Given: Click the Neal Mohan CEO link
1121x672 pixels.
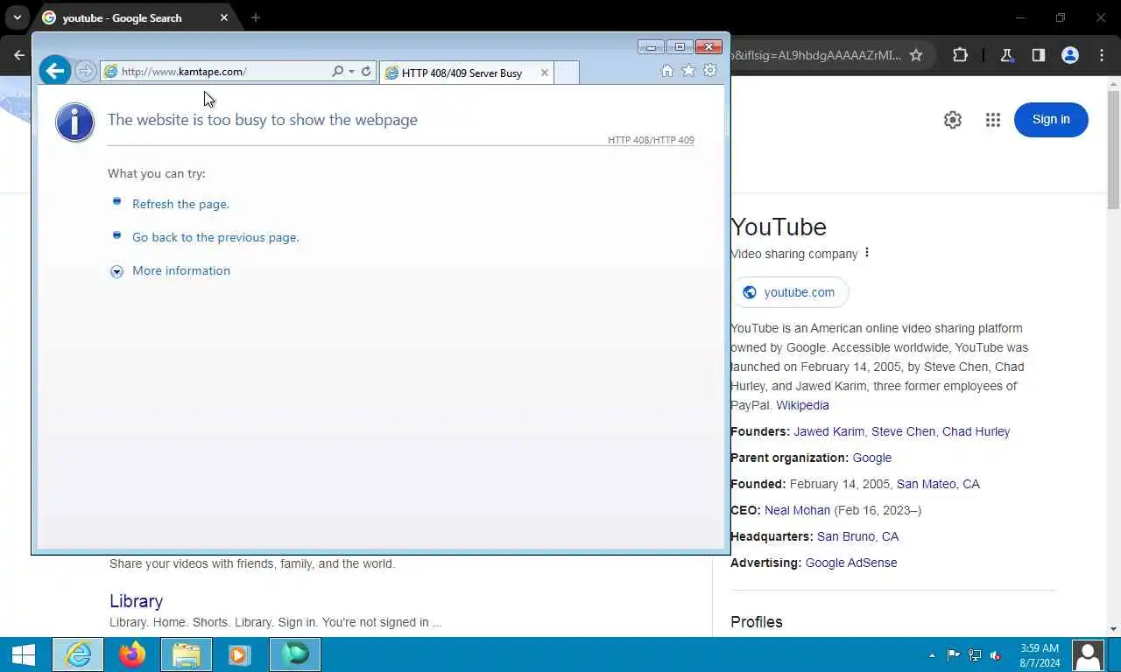Looking at the screenshot, I should (797, 510).
